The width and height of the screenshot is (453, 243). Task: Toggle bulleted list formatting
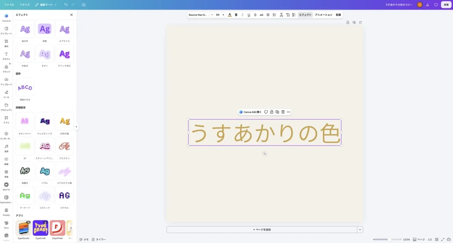click(274, 15)
